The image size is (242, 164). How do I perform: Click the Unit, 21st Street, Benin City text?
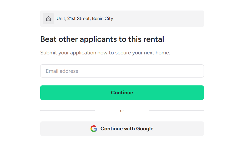coord(85,19)
